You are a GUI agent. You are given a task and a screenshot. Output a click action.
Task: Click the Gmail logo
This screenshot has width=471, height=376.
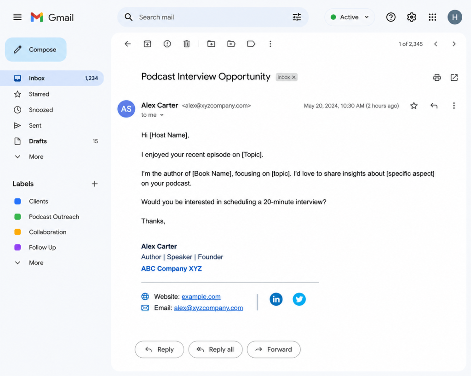(52, 17)
